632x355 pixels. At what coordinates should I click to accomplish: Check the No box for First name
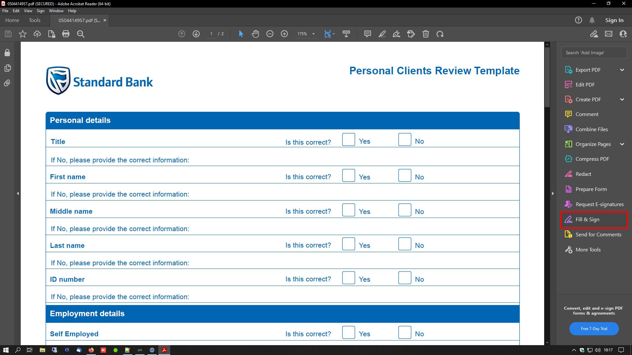pos(405,175)
